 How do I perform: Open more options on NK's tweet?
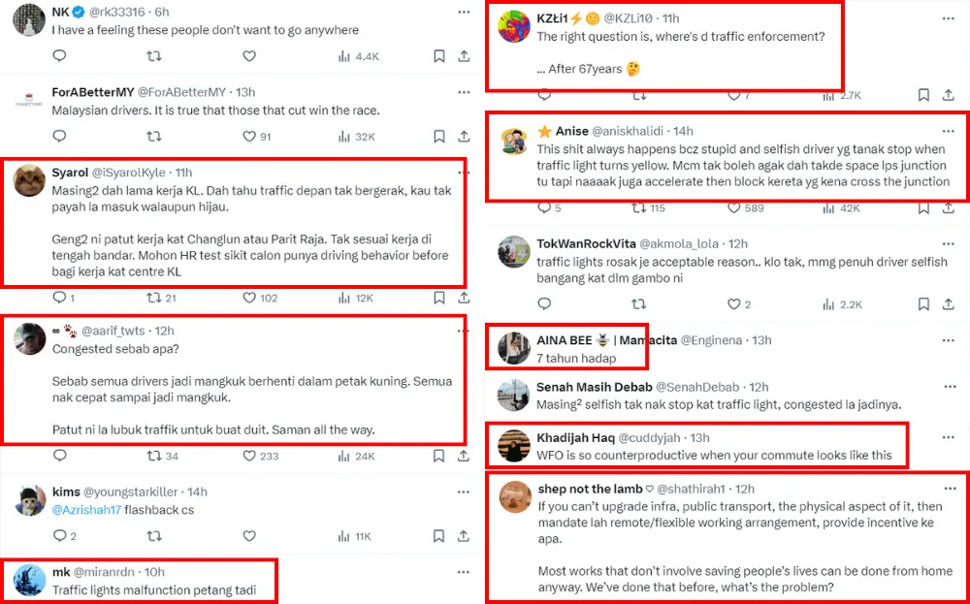coord(465,12)
